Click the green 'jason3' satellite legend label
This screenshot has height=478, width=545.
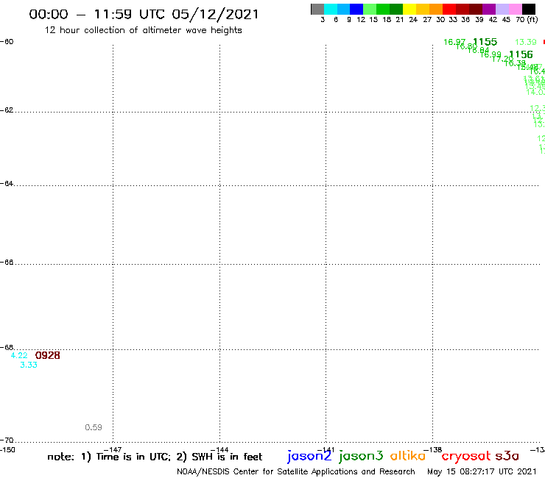(x=361, y=456)
